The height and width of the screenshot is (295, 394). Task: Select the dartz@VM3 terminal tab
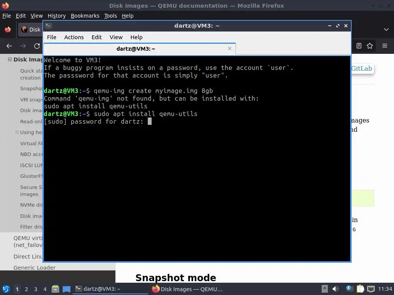139,49
